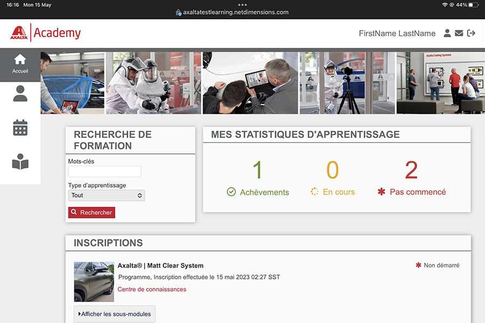Open the catalog reading-book icon in sidebar
485x323 pixels.
tap(20, 161)
